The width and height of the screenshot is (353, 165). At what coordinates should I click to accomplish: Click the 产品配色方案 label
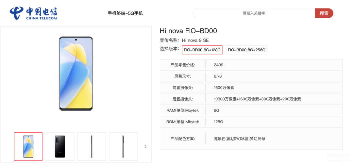[183, 139]
